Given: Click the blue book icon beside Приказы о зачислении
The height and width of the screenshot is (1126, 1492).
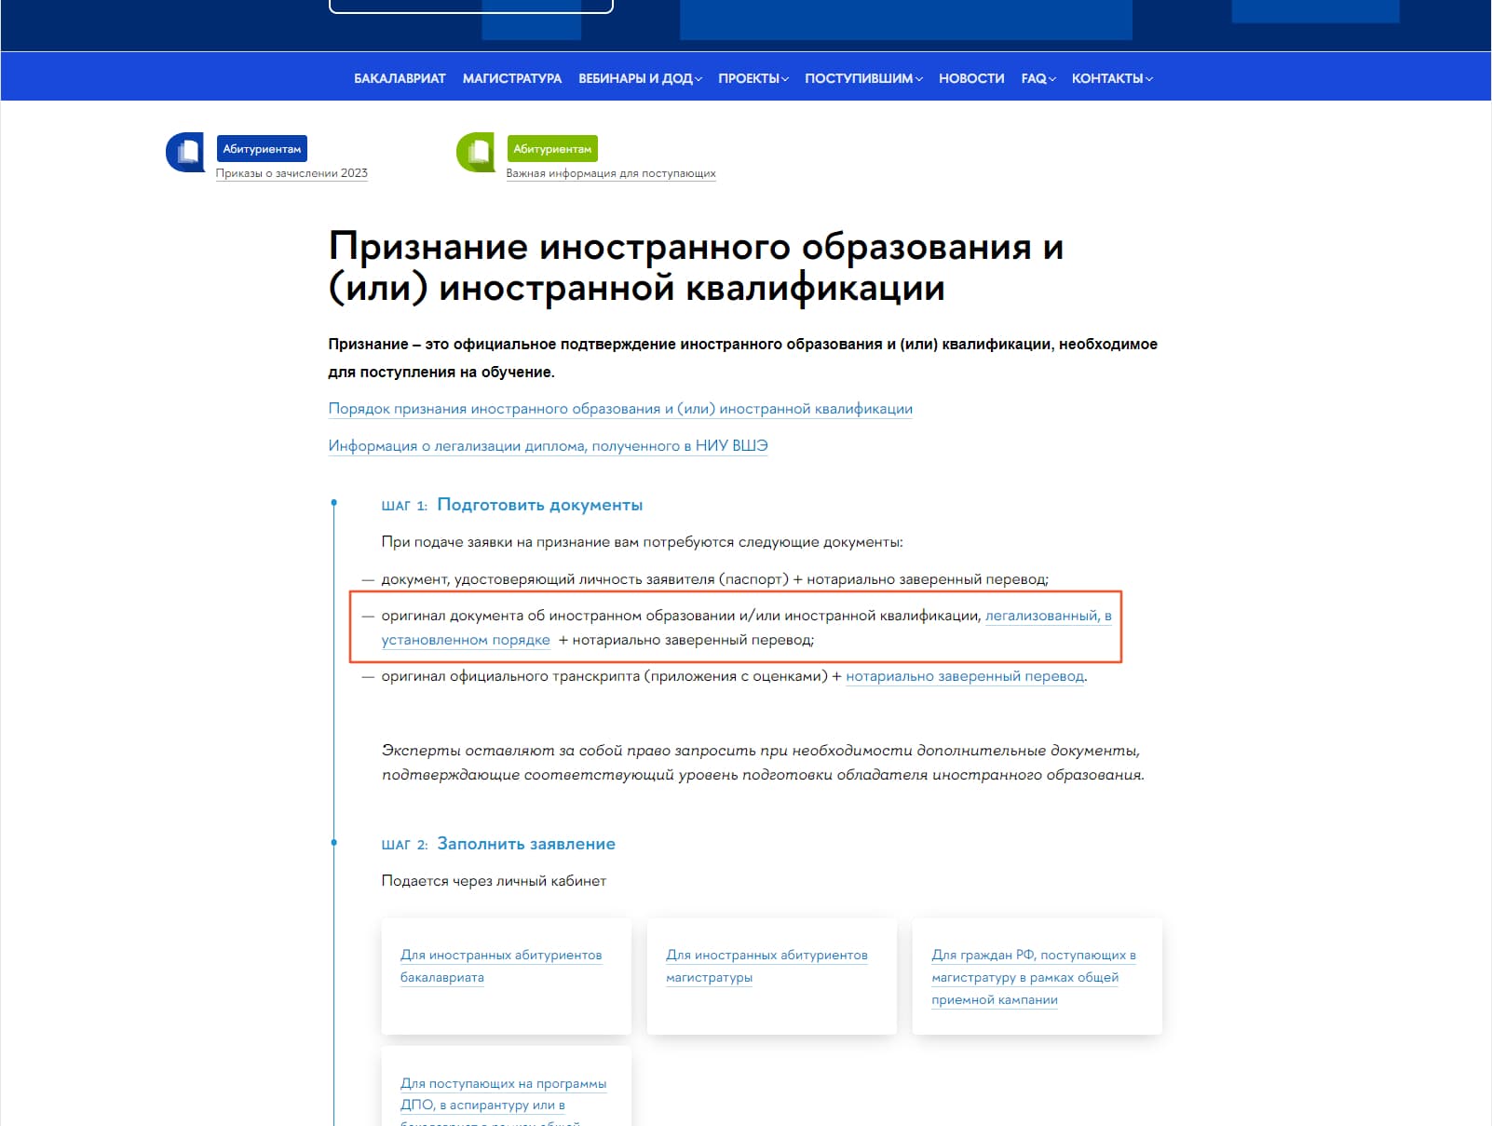Looking at the screenshot, I should [x=185, y=153].
